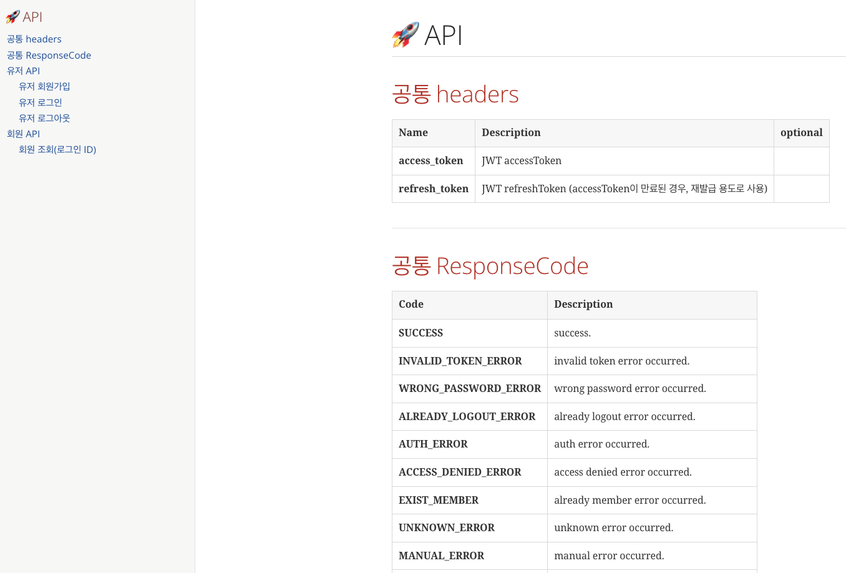The width and height of the screenshot is (846, 573).
Task: Jump to 공통 ResponseCode in sidebar
Action: [49, 56]
